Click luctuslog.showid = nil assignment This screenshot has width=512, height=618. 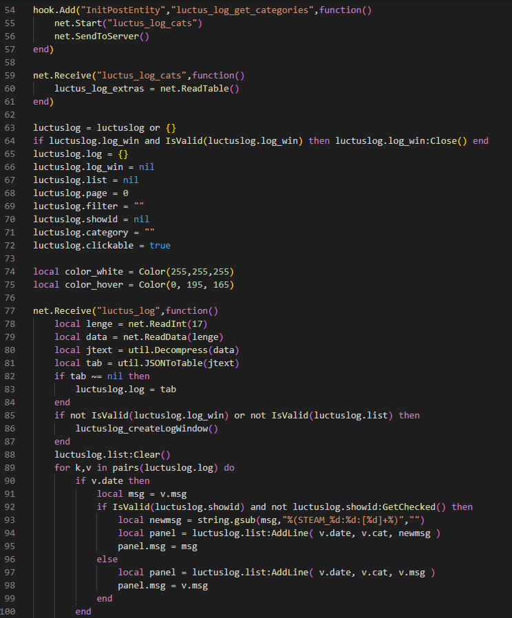click(91, 219)
